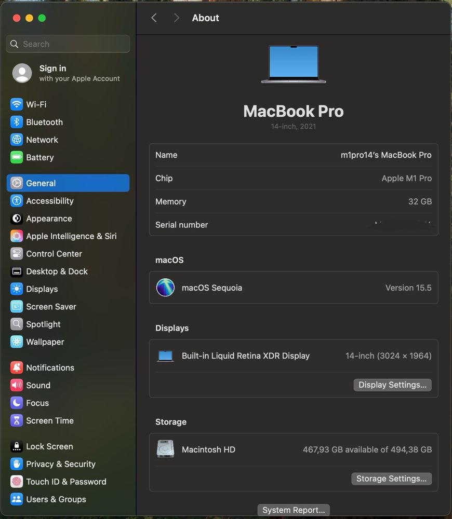
Task: Open Storage Settings button
Action: [x=391, y=479]
